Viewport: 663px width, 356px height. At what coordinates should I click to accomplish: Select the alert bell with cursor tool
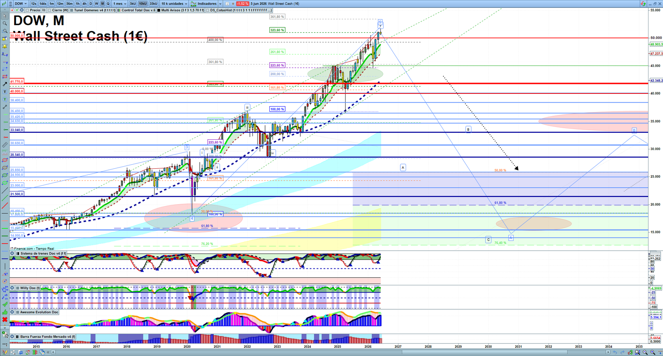tap(5, 39)
